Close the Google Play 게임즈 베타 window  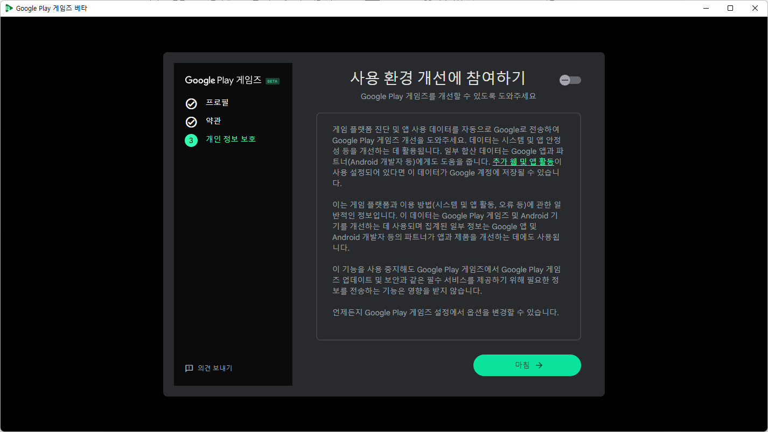(x=755, y=8)
